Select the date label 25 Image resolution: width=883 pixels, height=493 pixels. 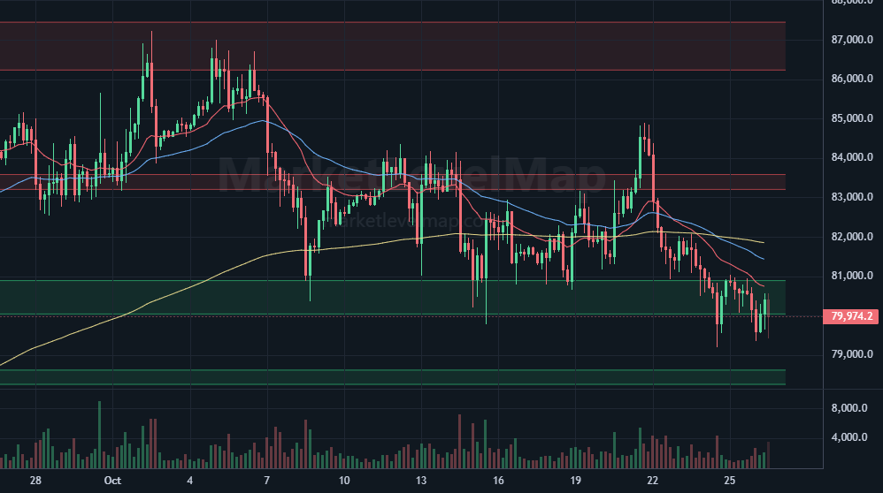coord(730,481)
